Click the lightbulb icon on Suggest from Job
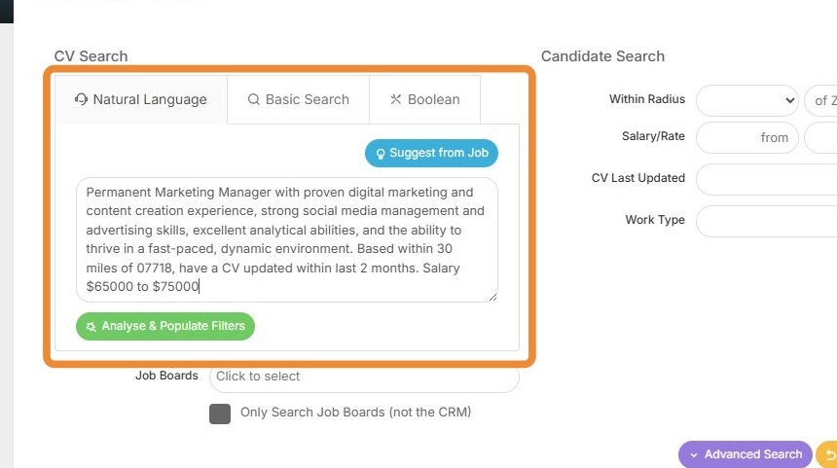Viewport: 837px width, 468px height. click(381, 154)
